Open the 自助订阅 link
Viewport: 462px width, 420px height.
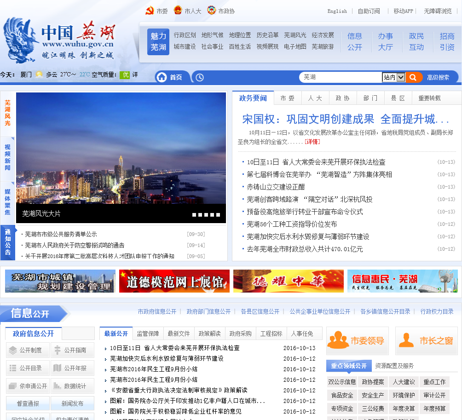369,11
